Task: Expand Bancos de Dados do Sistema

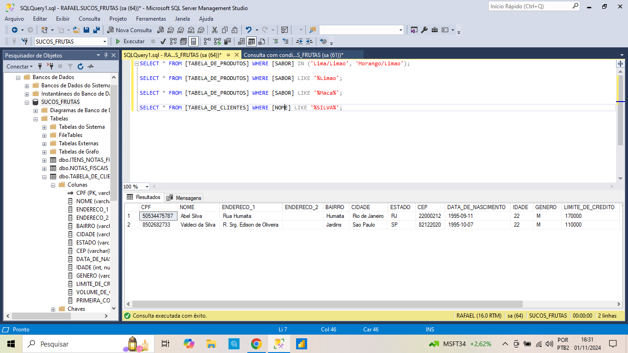Action: (x=27, y=85)
